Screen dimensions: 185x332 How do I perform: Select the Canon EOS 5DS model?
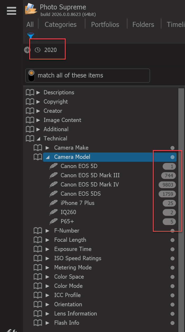(x=81, y=194)
